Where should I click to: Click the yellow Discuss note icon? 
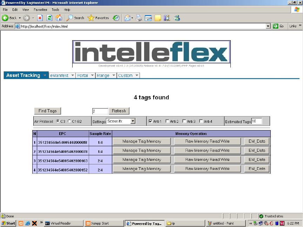click(x=158, y=18)
